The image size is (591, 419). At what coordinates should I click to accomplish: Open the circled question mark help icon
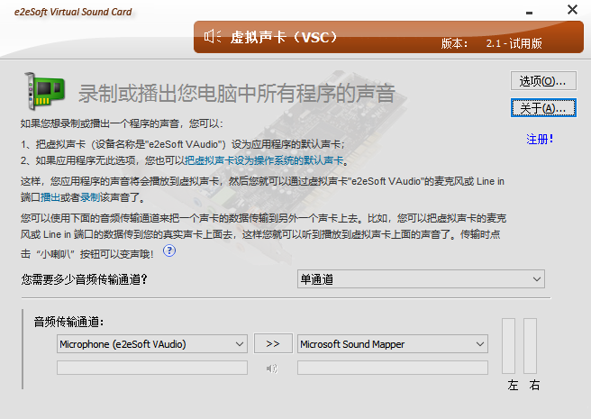[x=169, y=250]
